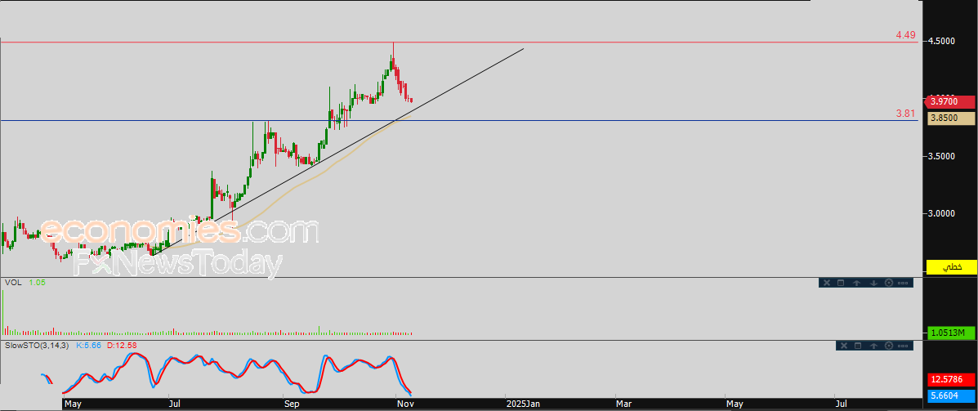Select the black ascending trendline
978x411 pixels.
pos(337,151)
